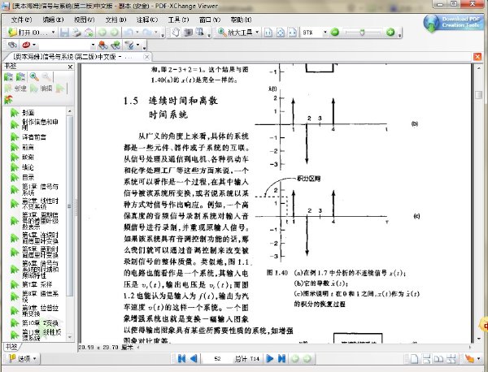Open the 目录 bookmark

pos(28,177)
